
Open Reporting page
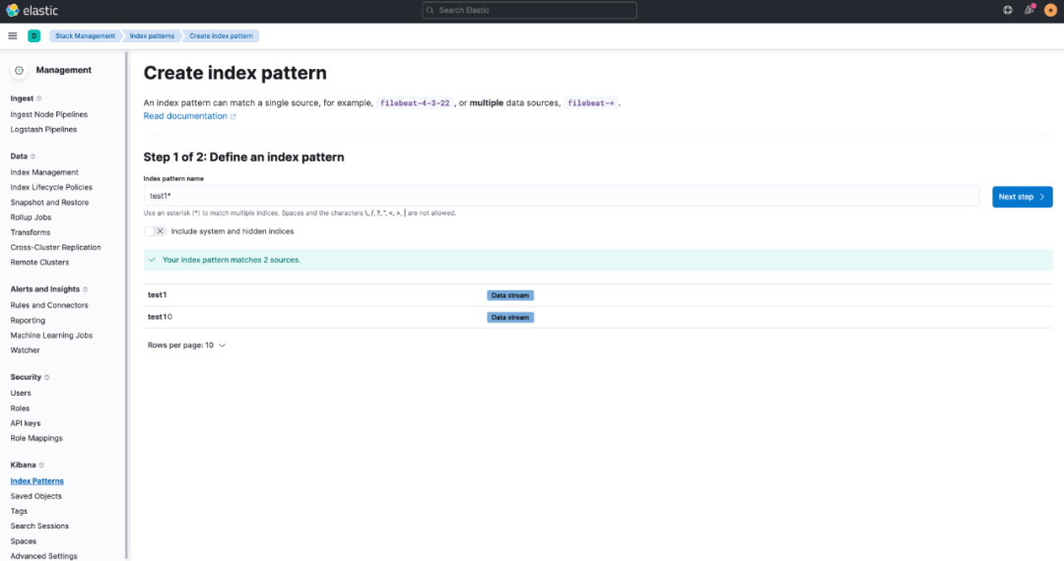(x=28, y=321)
